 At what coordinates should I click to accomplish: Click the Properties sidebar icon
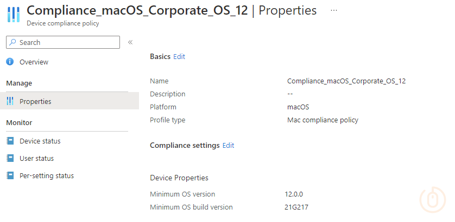10,101
